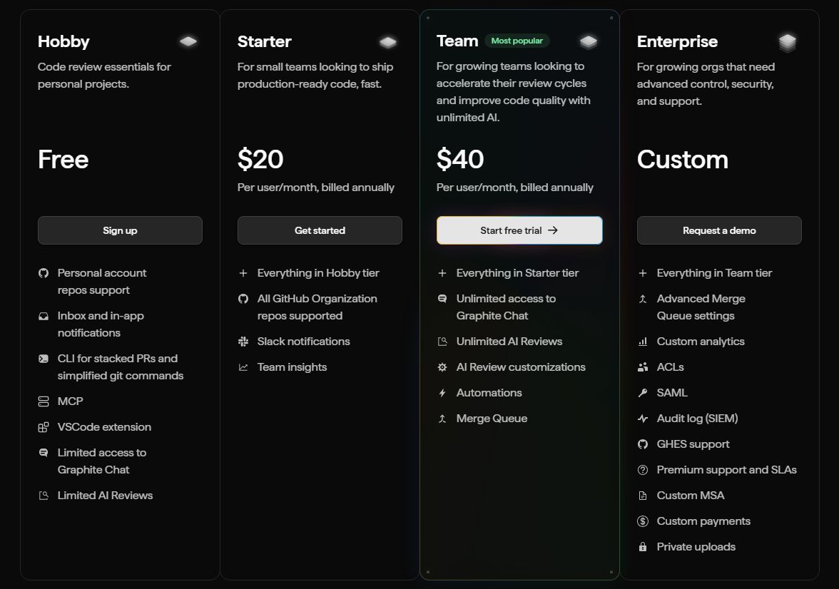
Task: Click plus icon beside Everything in Team tier
Action: click(643, 273)
